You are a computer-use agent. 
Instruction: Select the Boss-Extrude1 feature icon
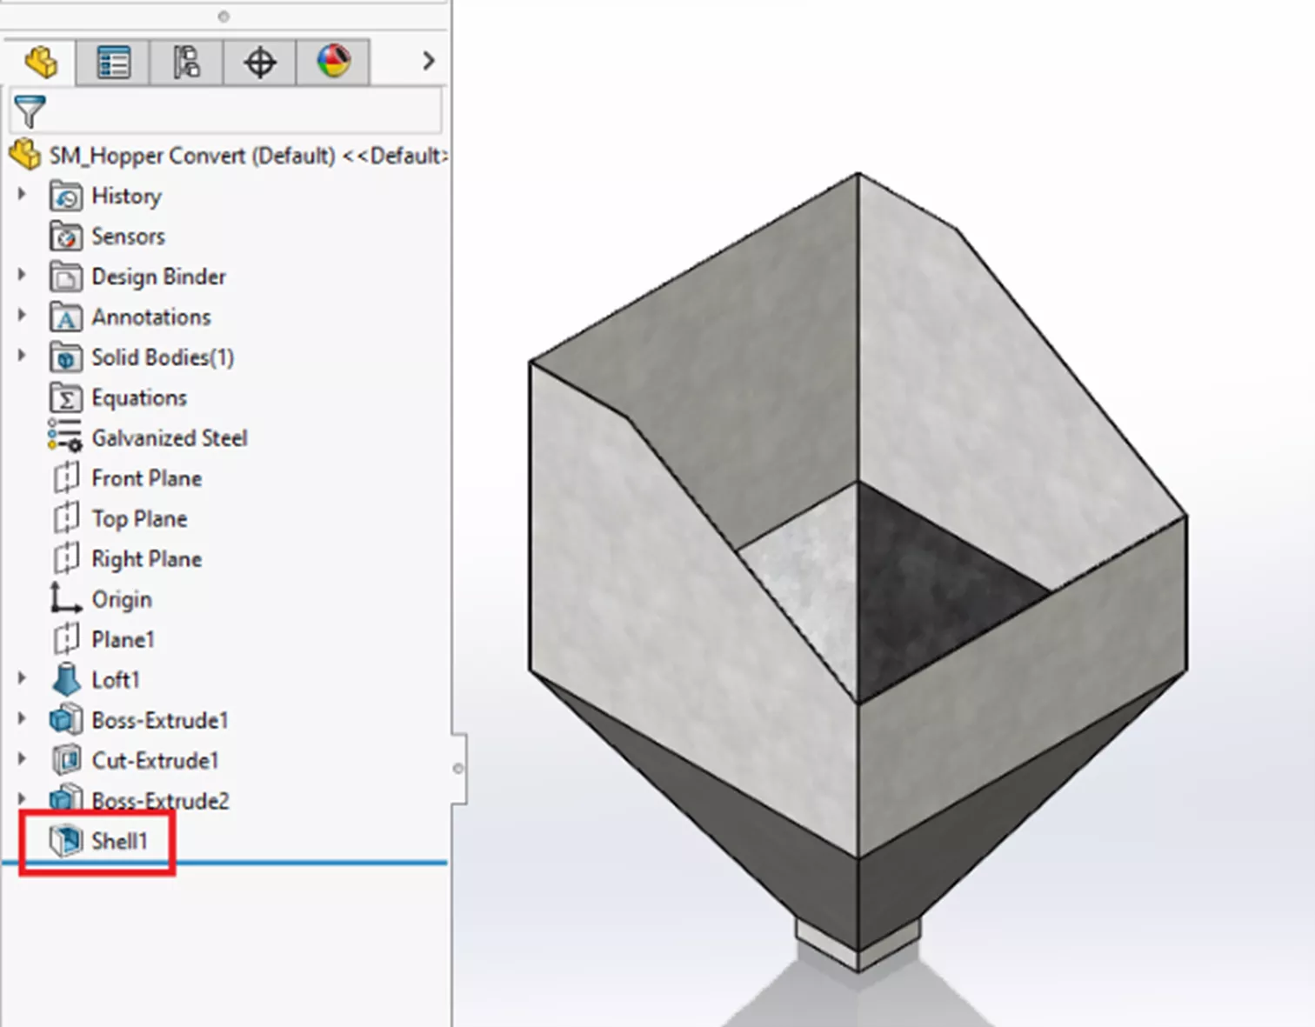(x=65, y=720)
